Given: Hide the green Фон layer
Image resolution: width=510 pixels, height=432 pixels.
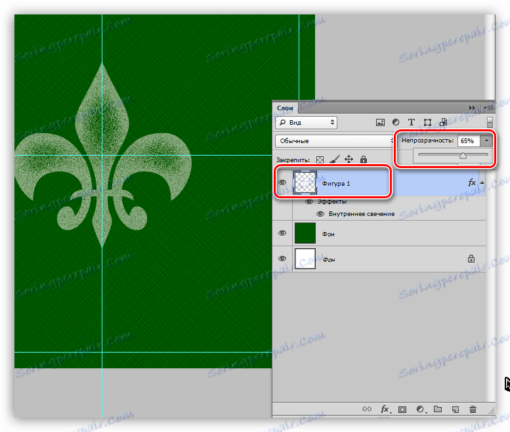Looking at the screenshot, I should pyautogui.click(x=282, y=233).
